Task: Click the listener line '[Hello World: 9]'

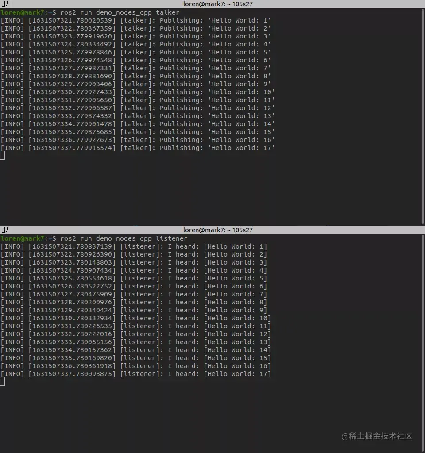Action: pyautogui.click(x=134, y=310)
